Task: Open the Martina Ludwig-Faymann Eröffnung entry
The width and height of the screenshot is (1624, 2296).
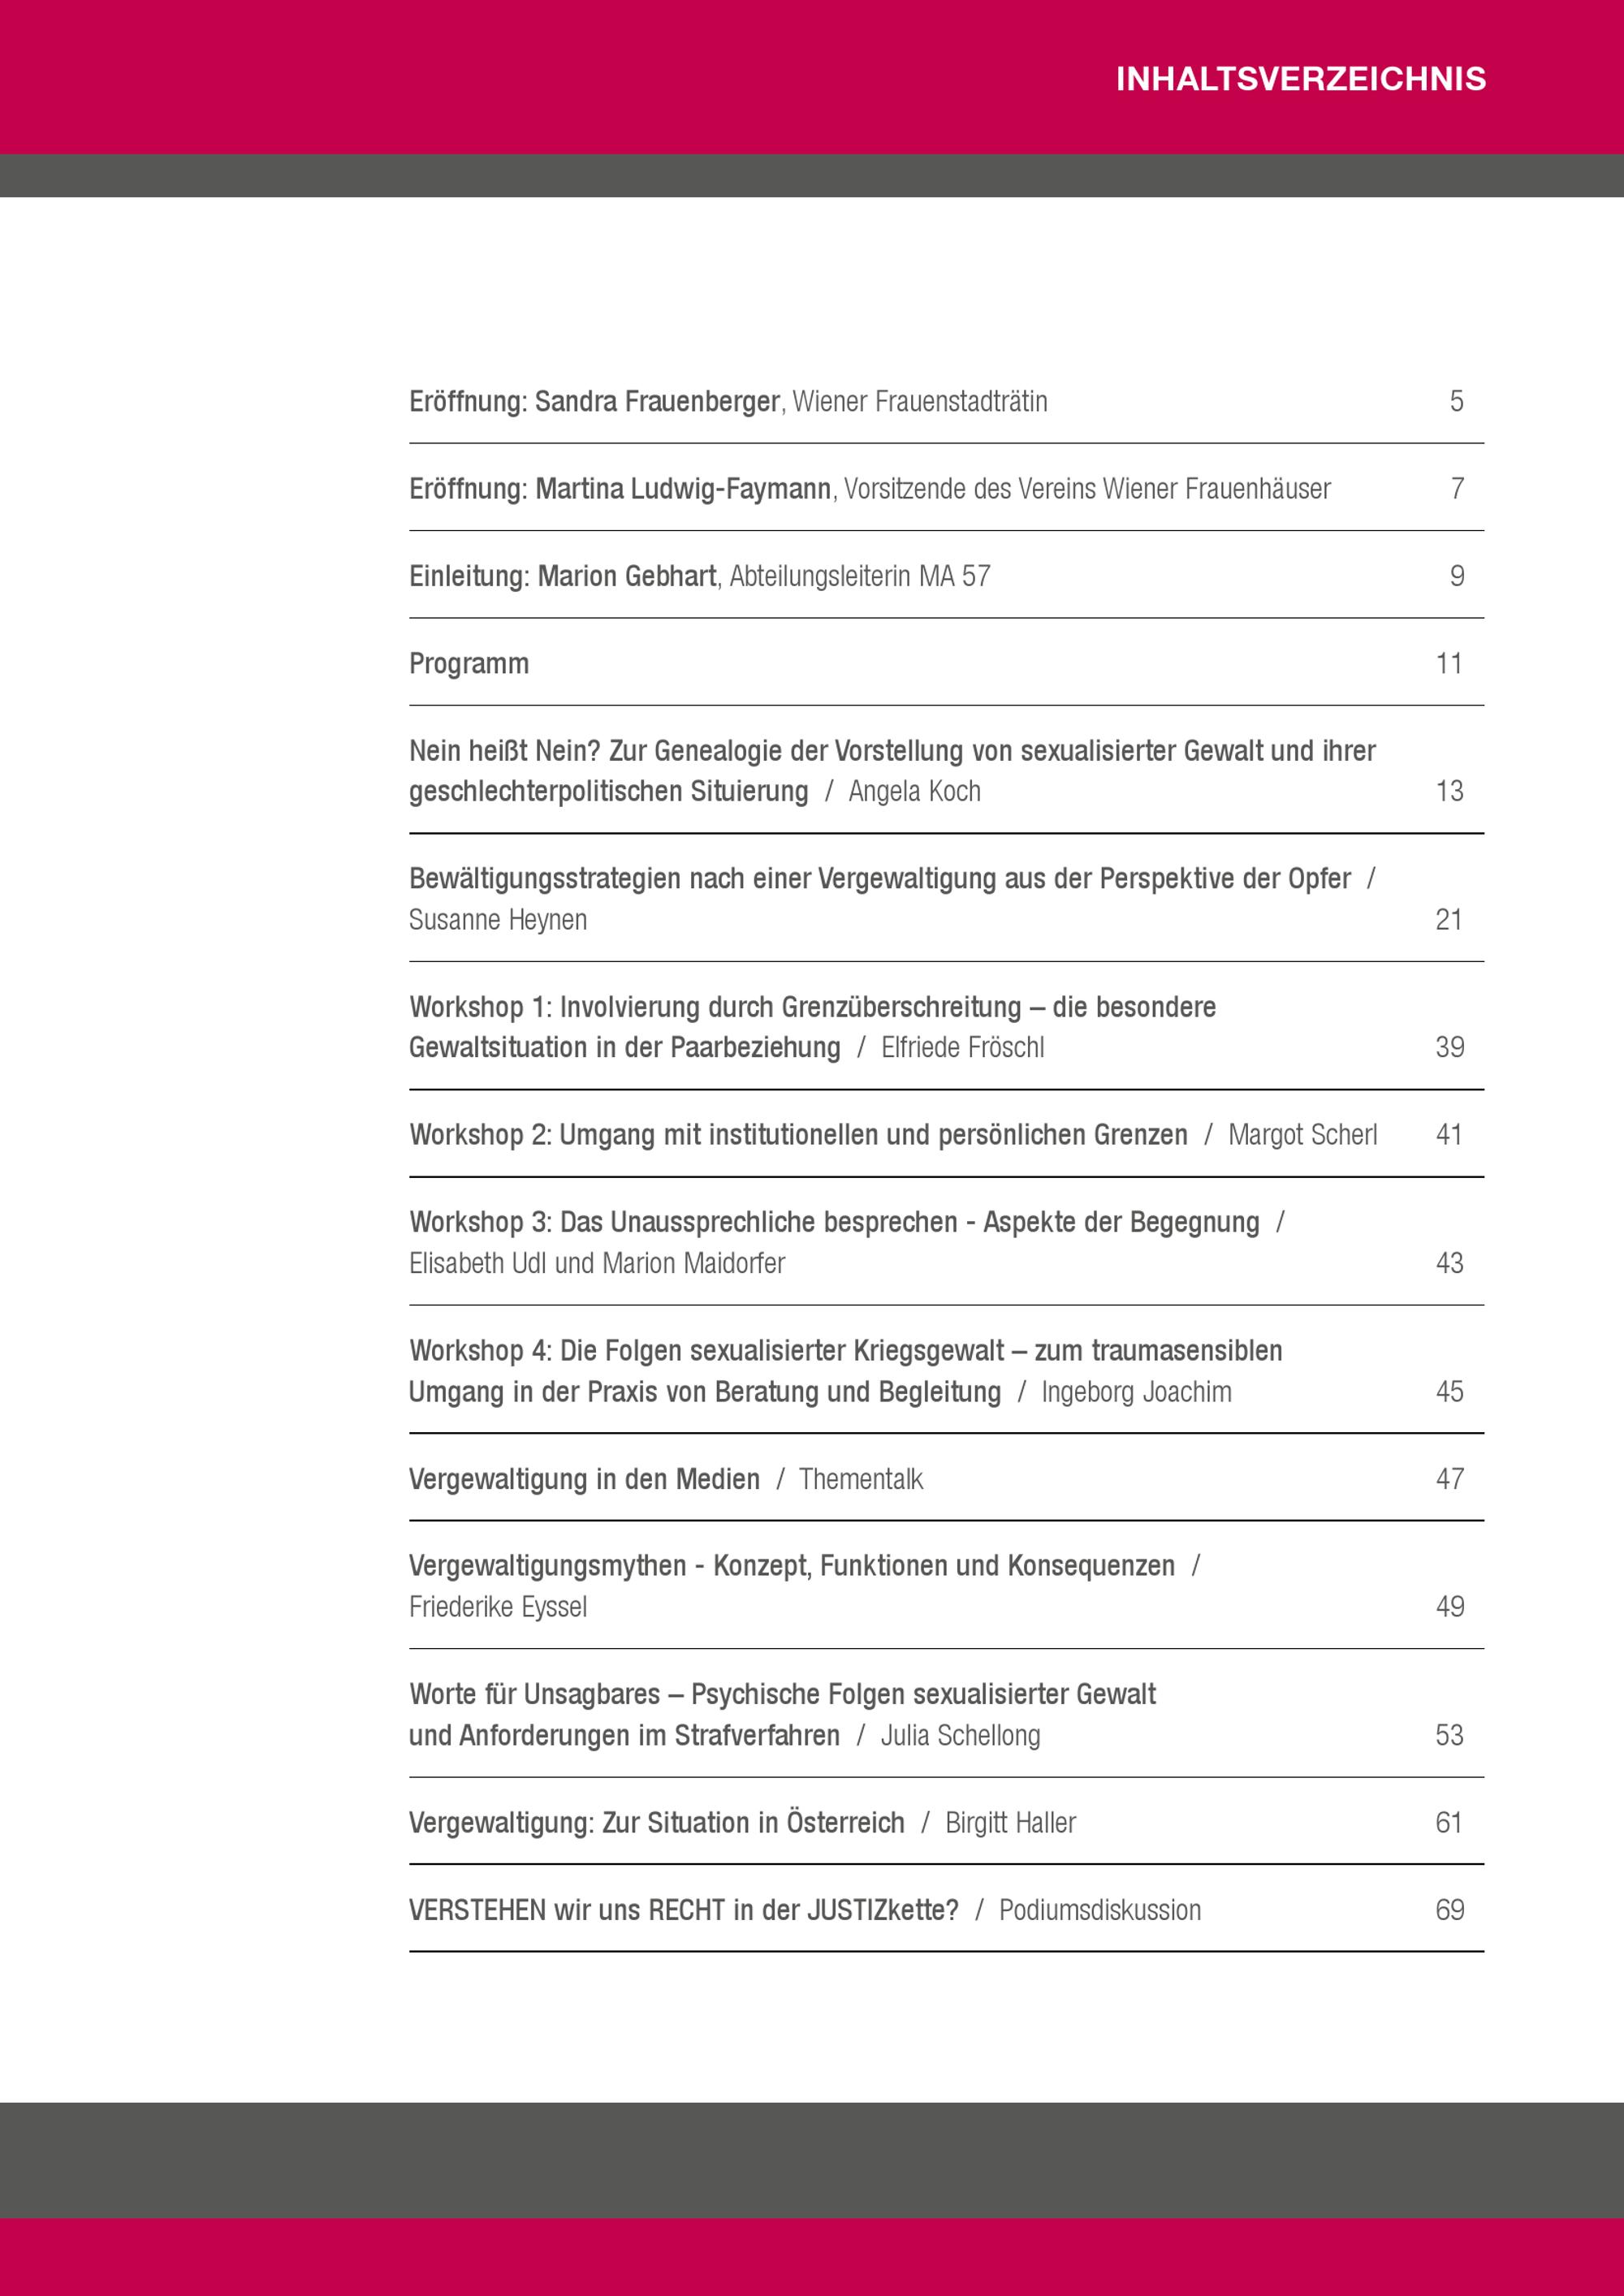Action: click(x=869, y=489)
